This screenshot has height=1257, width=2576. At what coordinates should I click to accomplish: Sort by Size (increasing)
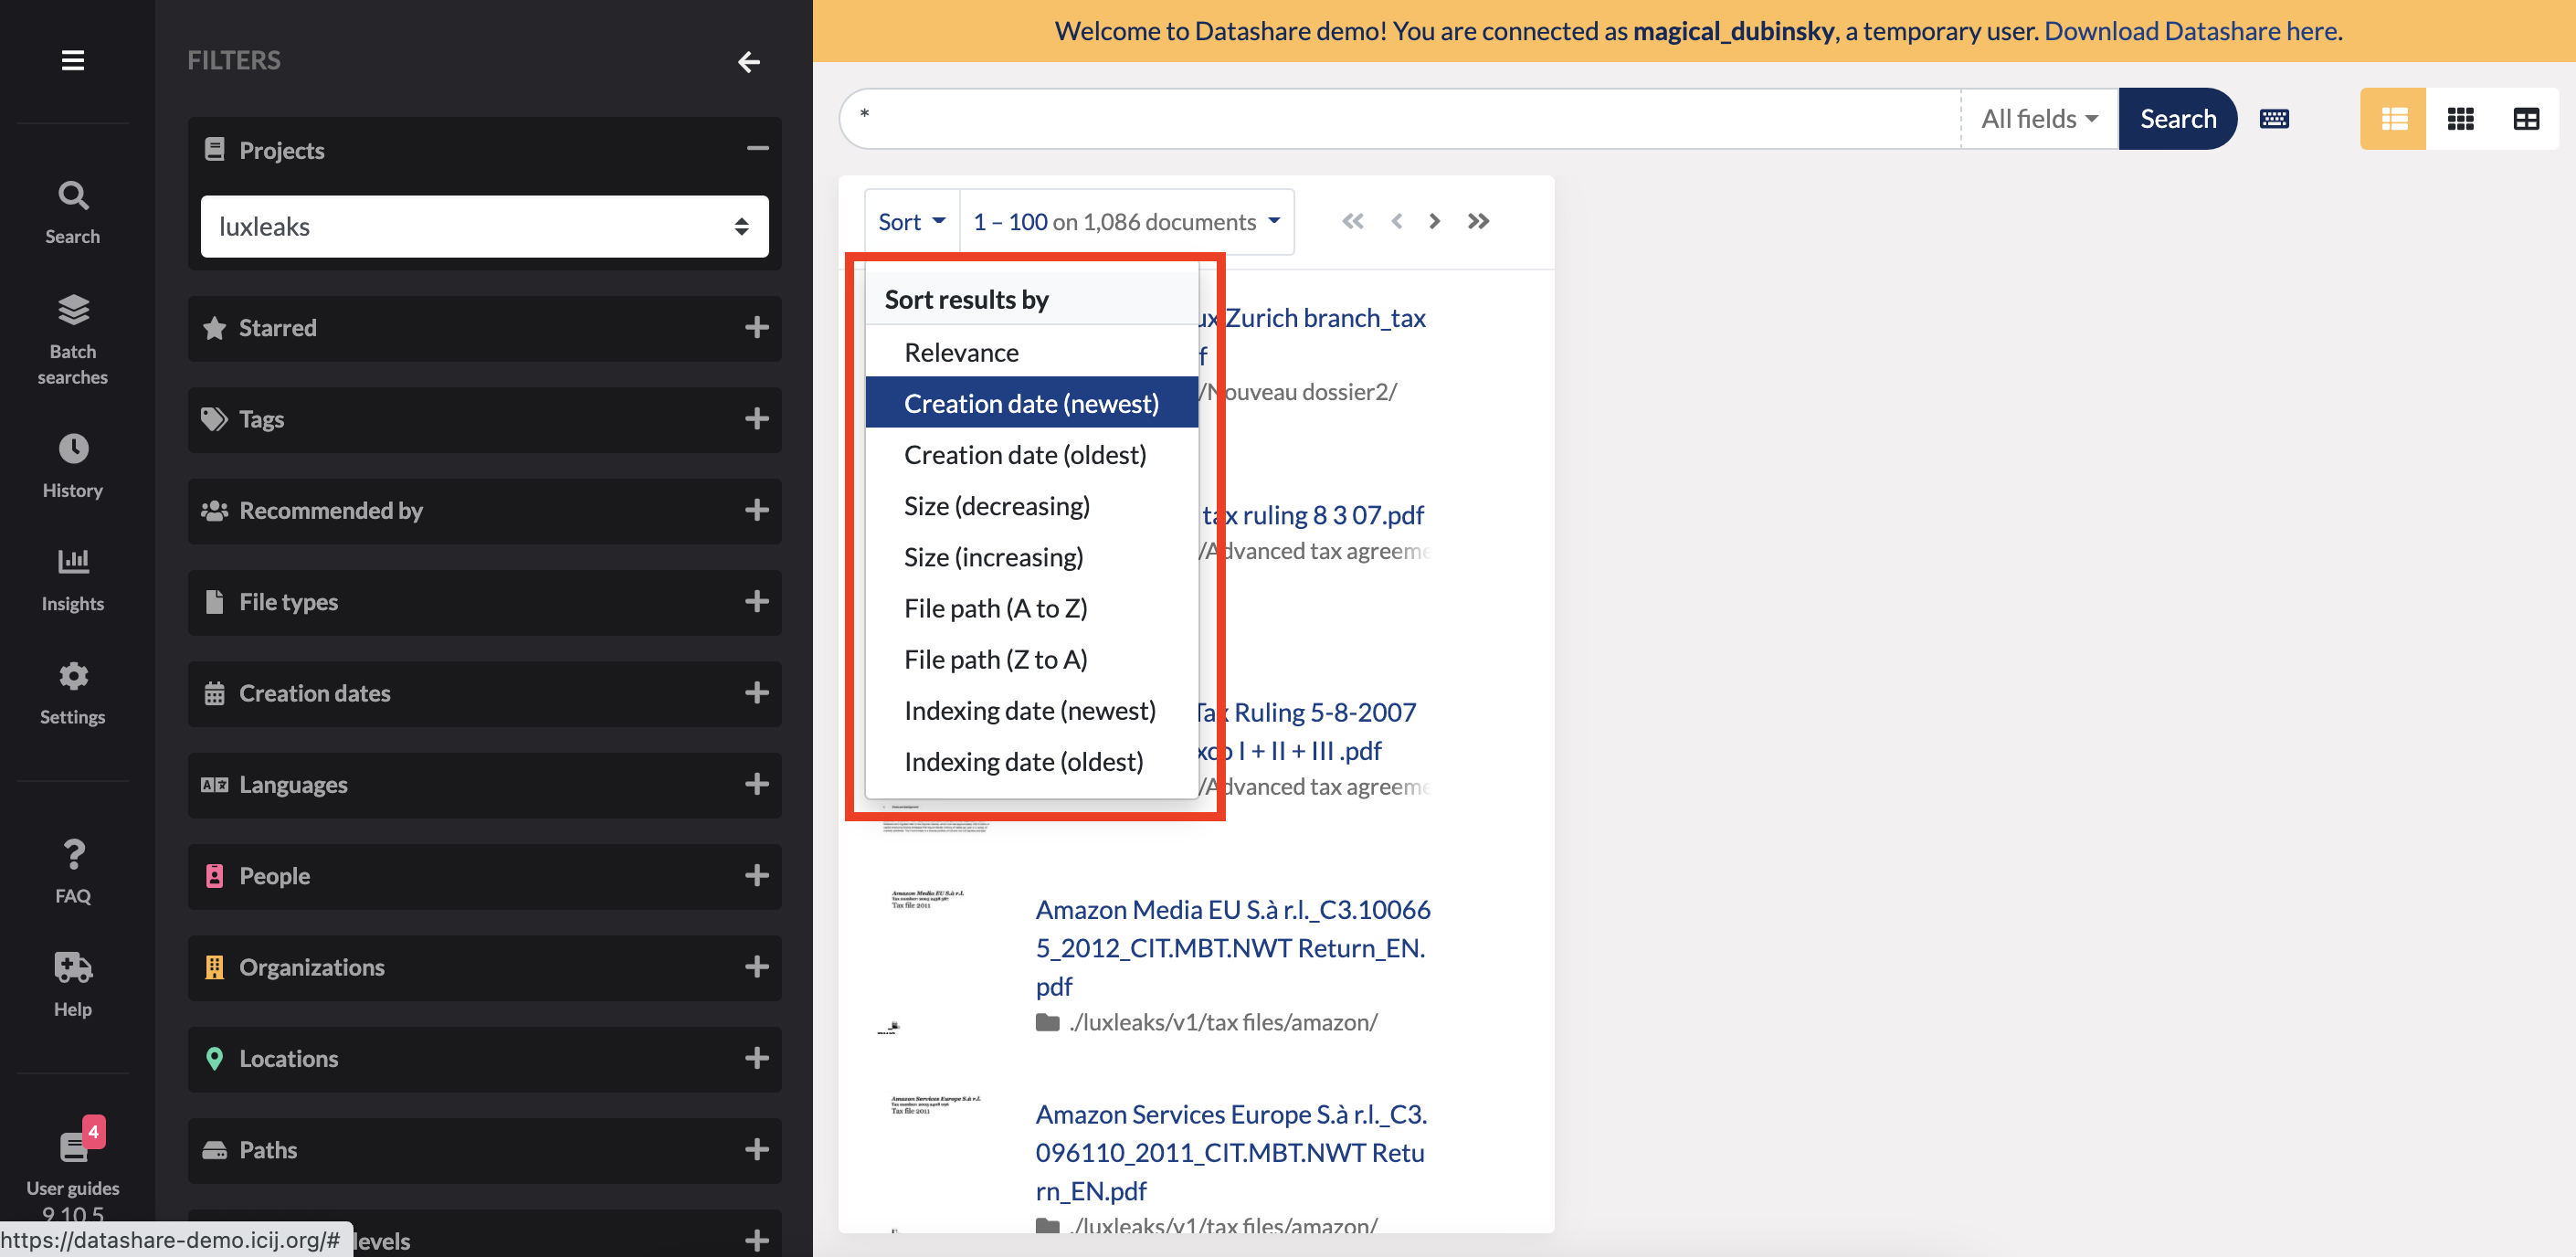pyautogui.click(x=1031, y=557)
